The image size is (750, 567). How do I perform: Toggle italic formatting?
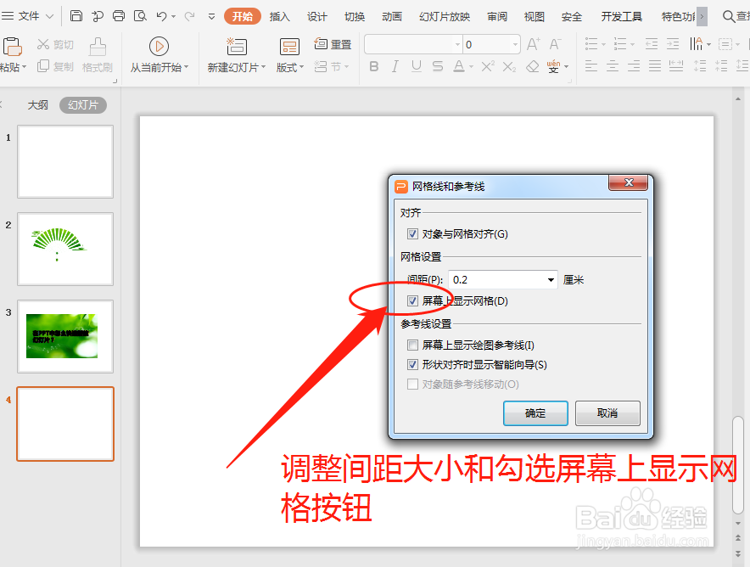pyautogui.click(x=394, y=66)
